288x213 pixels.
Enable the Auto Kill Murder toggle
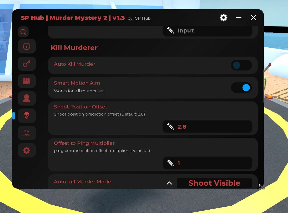click(x=241, y=65)
